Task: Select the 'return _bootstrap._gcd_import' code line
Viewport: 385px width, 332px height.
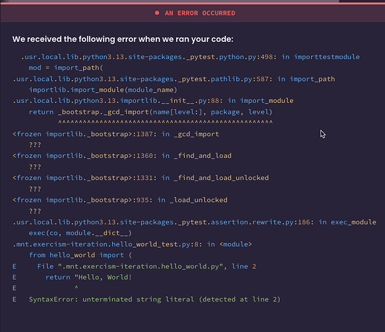Action: [x=150, y=112]
